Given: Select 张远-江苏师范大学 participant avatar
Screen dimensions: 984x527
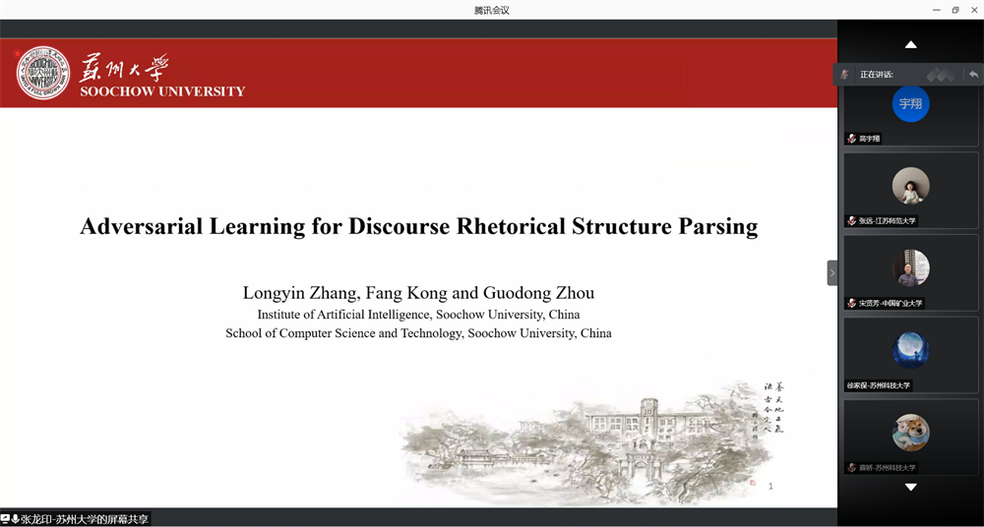Looking at the screenshot, I should pyautogui.click(x=910, y=186).
